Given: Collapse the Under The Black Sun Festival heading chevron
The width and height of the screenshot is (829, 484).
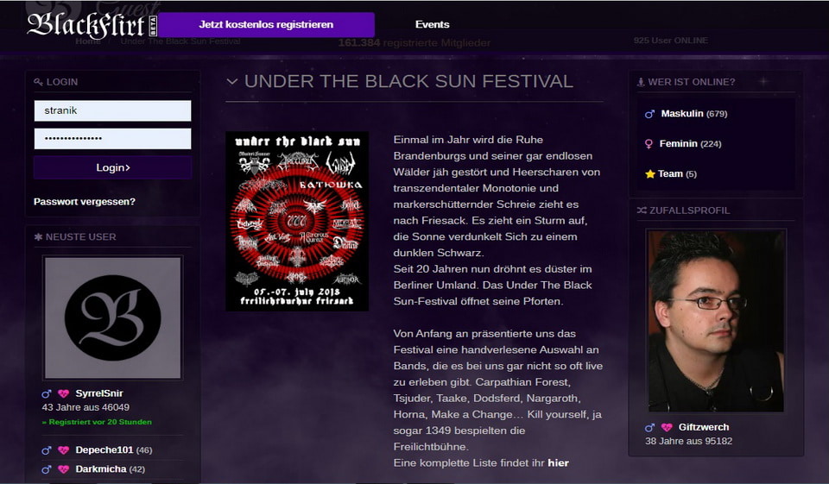Looking at the screenshot, I should pyautogui.click(x=231, y=81).
